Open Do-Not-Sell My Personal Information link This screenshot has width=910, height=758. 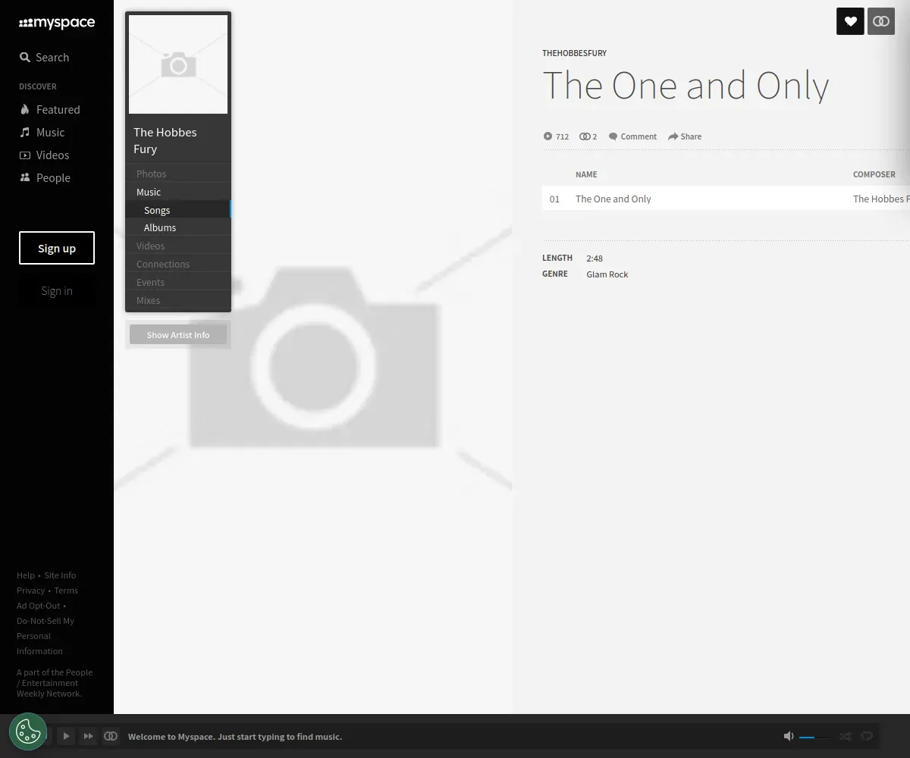coord(45,636)
